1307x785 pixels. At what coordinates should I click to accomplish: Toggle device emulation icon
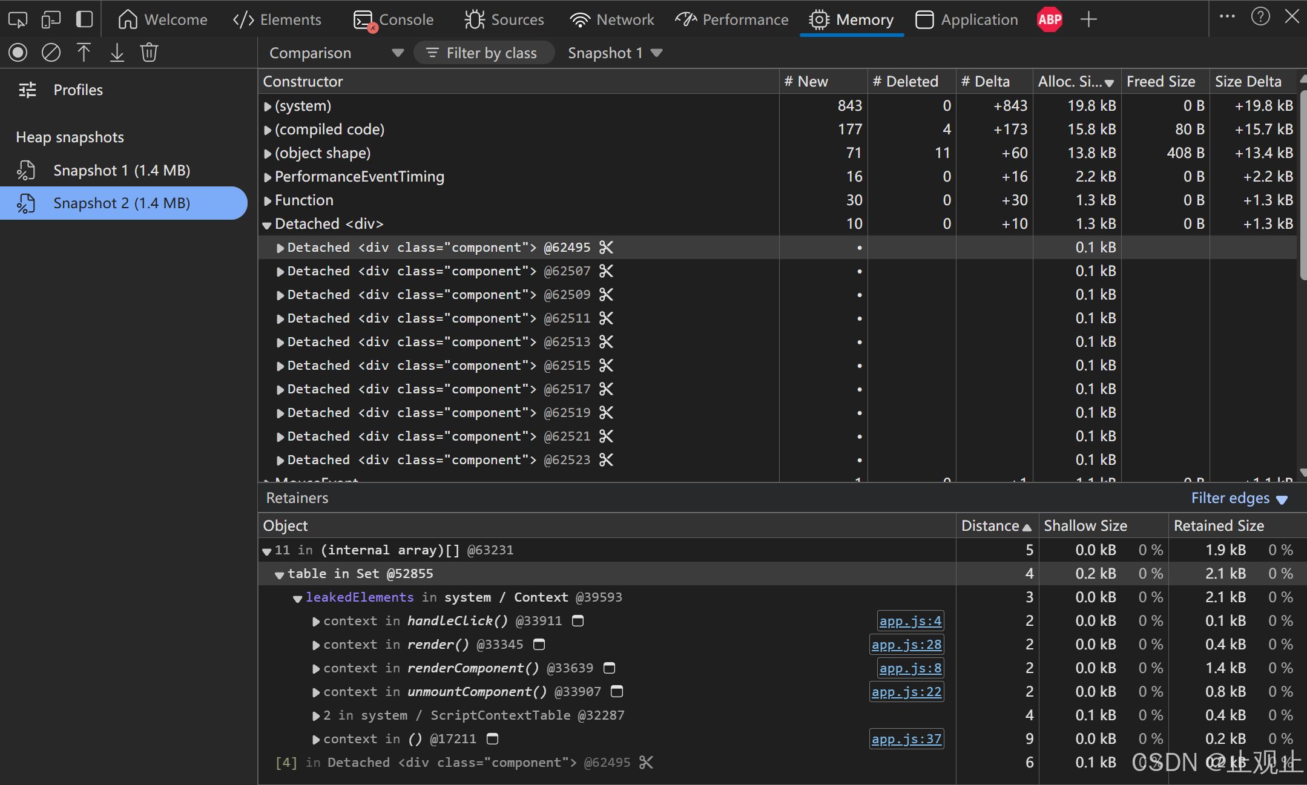(x=51, y=20)
